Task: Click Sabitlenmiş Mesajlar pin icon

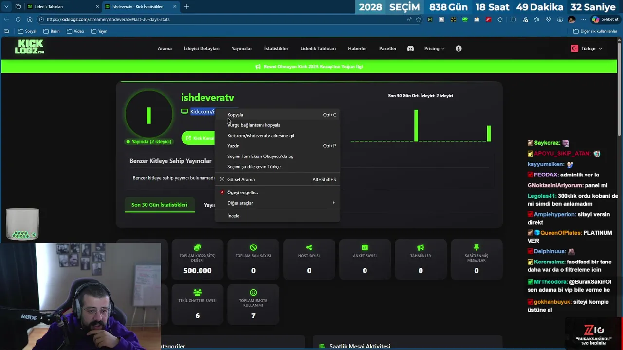Action: pos(476,247)
